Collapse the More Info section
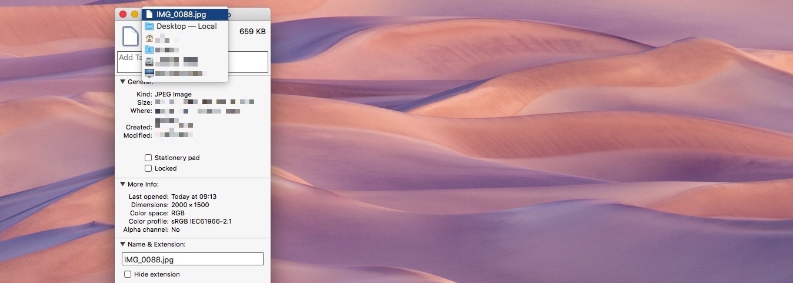This screenshot has width=793, height=283. coord(123,184)
